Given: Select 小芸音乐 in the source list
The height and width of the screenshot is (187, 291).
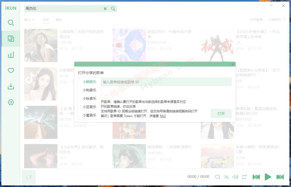Looking at the screenshot, I should coord(89,107).
